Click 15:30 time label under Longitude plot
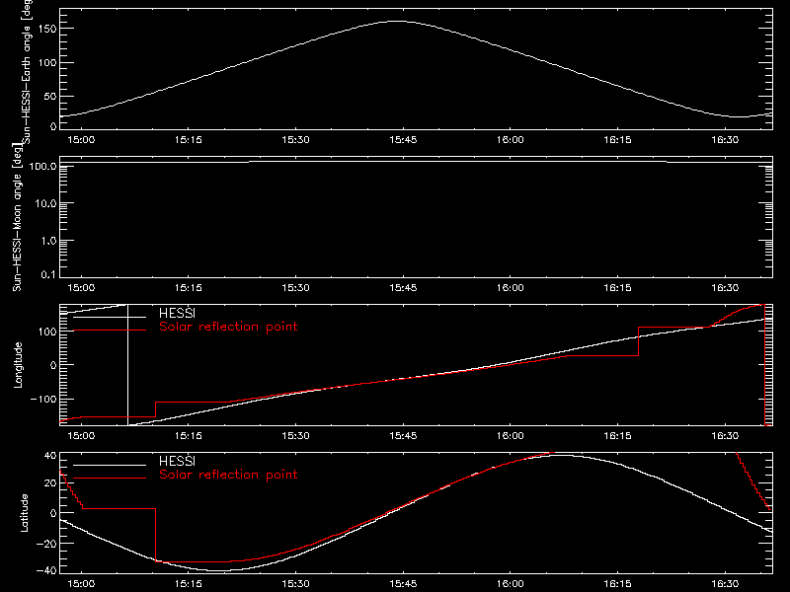This screenshot has width=790, height=592. (295, 435)
